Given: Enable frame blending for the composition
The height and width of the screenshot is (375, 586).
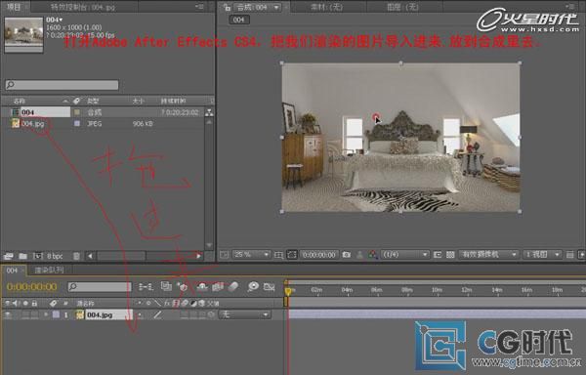Looking at the screenshot, I should pos(218,287).
